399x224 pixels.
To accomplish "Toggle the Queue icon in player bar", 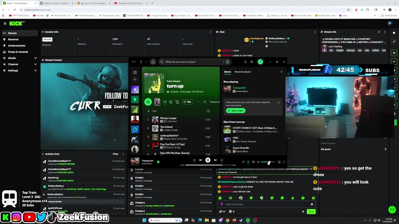I will click(248, 162).
